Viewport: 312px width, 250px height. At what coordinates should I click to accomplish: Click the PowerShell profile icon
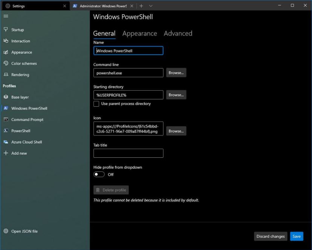[x=6, y=131]
